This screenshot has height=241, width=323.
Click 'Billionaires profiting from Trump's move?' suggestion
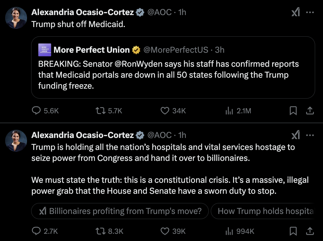click(x=120, y=211)
